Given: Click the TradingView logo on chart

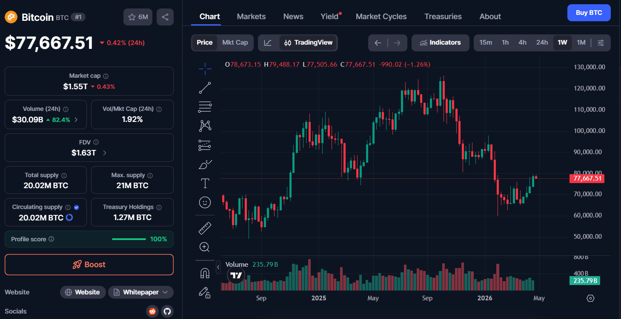Looking at the screenshot, I should (236, 275).
